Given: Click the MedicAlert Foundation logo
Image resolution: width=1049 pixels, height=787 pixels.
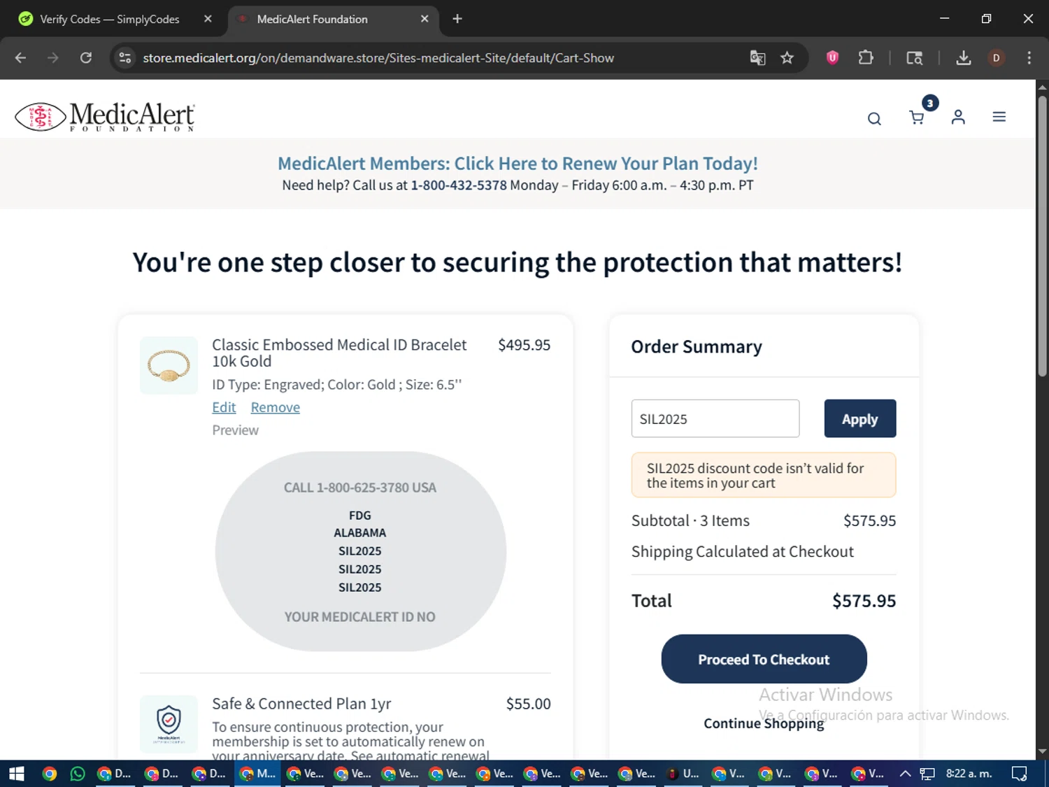Looking at the screenshot, I should [x=105, y=117].
